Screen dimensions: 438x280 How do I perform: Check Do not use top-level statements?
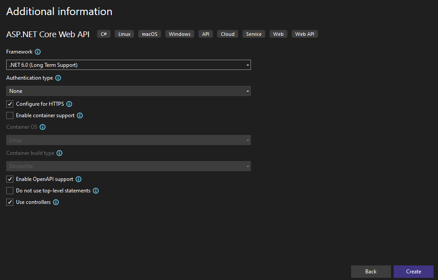tap(10, 191)
